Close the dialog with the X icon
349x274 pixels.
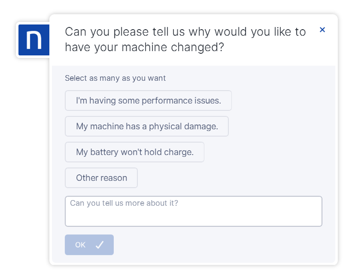point(322,30)
